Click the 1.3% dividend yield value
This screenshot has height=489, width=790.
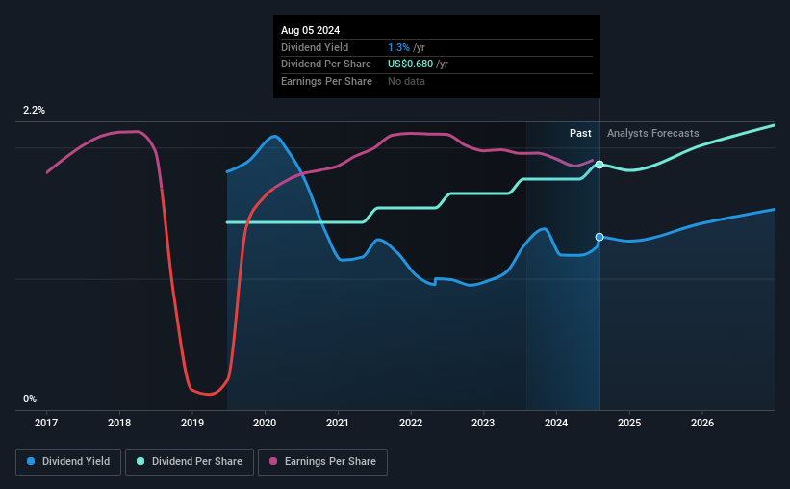(x=398, y=47)
